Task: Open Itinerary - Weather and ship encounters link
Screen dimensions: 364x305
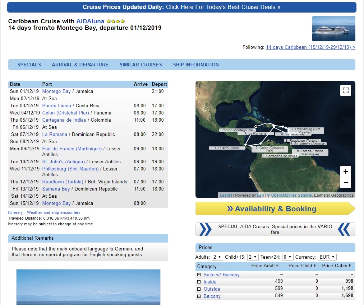Action: pos(44,212)
